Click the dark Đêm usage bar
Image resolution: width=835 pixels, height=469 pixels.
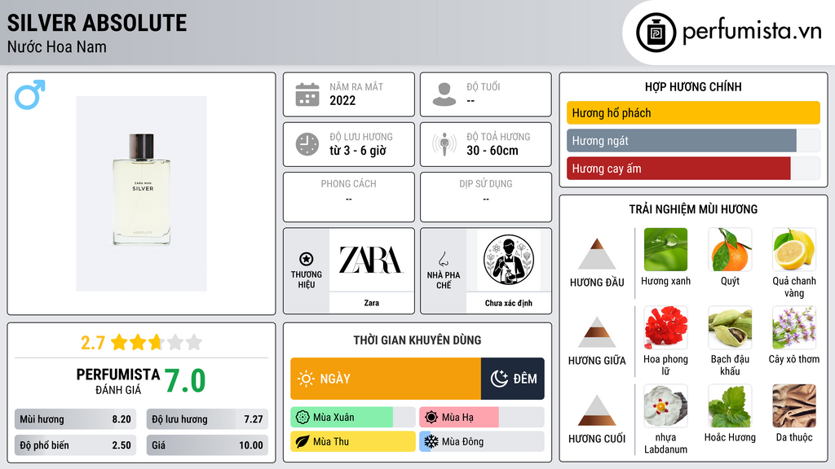click(x=512, y=379)
